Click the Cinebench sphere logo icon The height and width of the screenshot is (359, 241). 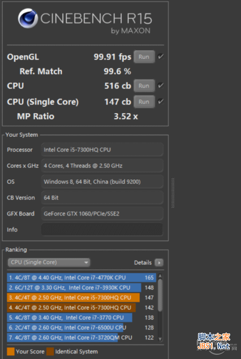28,18
